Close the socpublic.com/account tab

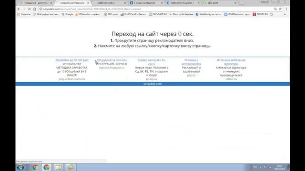pyautogui.click(x=88, y=3)
